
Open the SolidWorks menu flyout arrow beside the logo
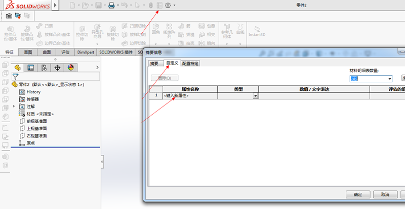55,5
